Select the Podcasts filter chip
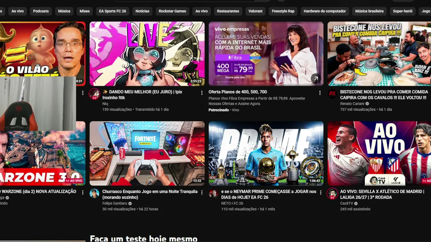Image resolution: width=431 pixels, height=242 pixels. [x=41, y=11]
